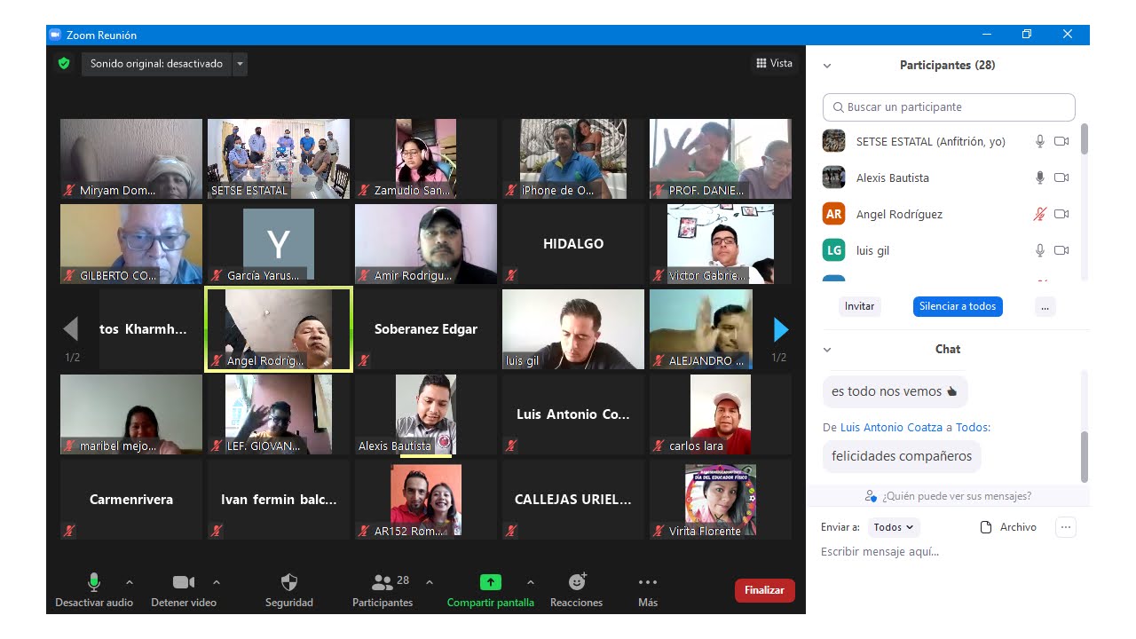Click the Archivo file icon in chat

(x=986, y=527)
